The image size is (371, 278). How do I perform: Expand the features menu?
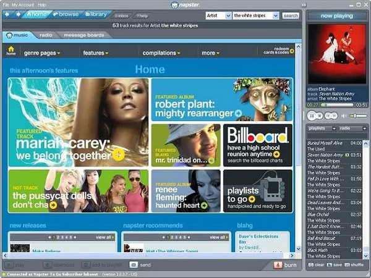pyautogui.click(x=96, y=53)
